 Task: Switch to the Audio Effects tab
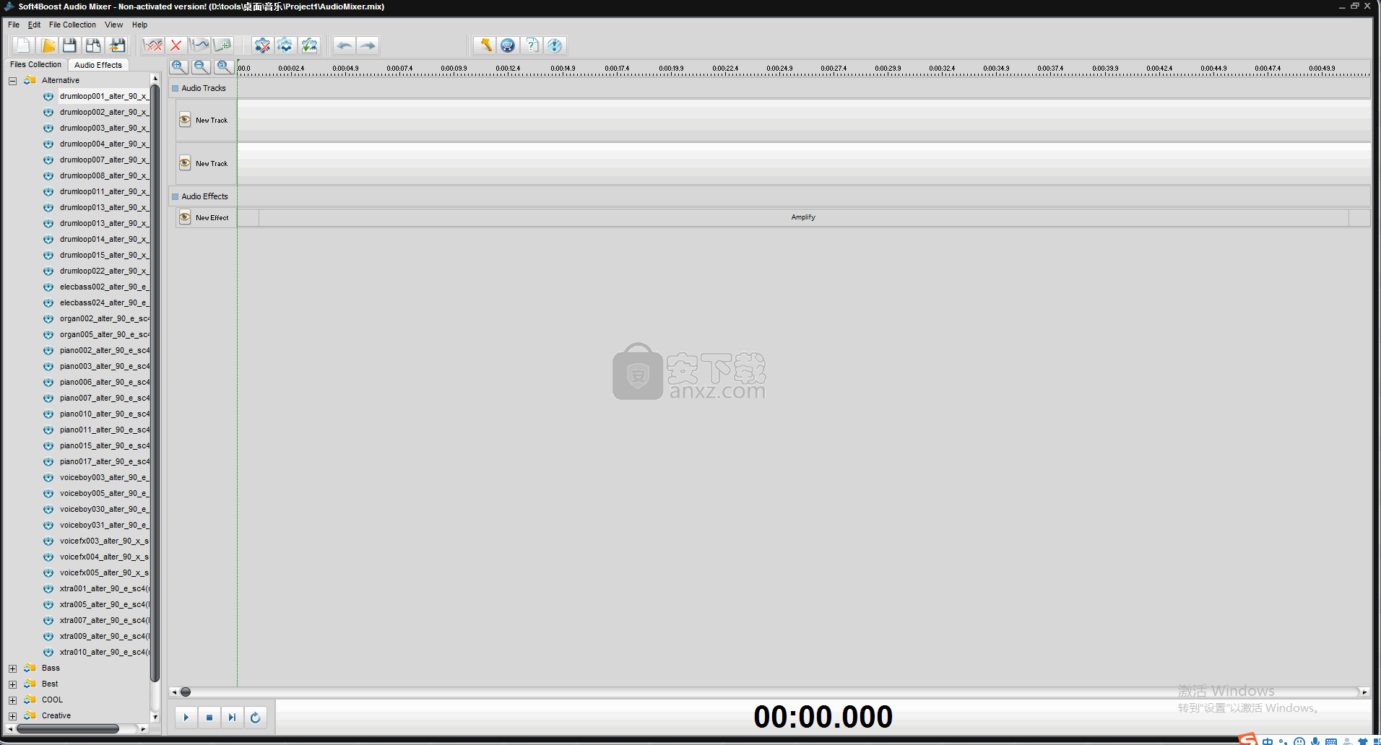[98, 65]
